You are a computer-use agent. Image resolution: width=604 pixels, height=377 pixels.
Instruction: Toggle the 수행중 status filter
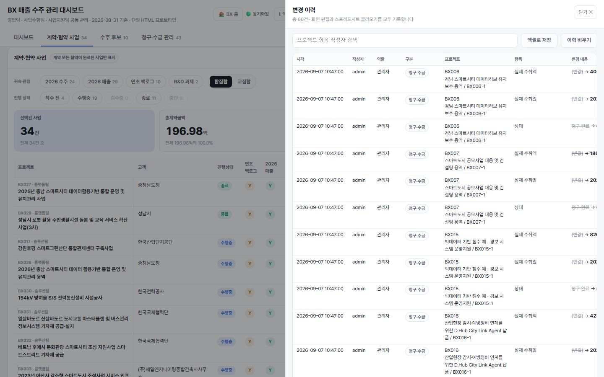pyautogui.click(x=87, y=98)
